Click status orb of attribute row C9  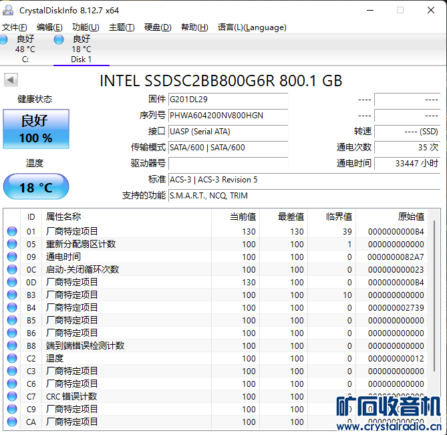tap(12, 409)
